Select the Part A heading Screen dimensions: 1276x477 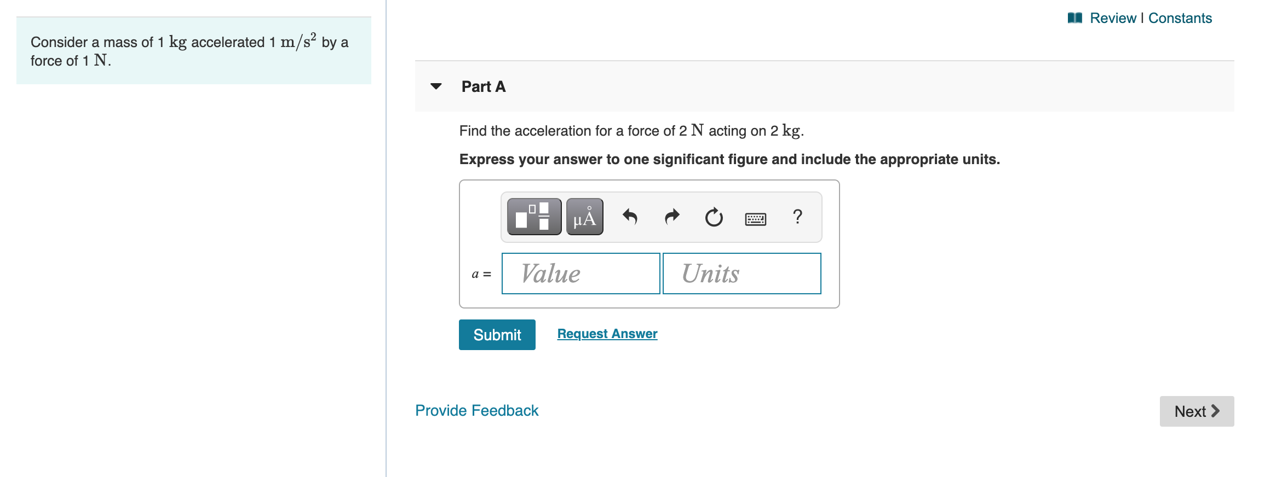coord(482,86)
